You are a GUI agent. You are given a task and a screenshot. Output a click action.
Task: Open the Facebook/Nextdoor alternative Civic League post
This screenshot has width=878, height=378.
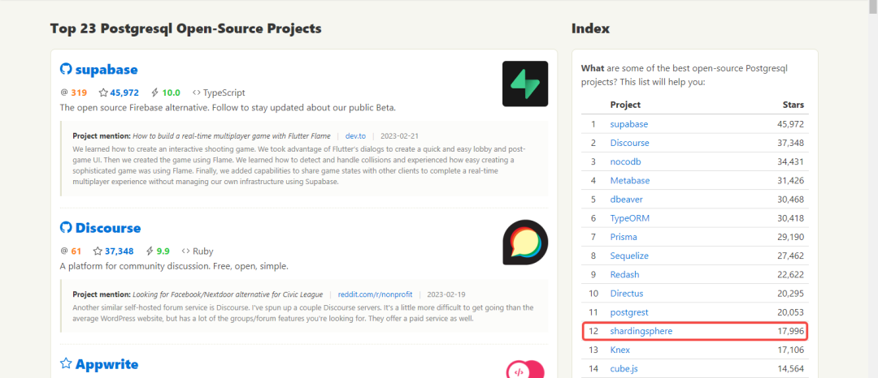tap(228, 294)
